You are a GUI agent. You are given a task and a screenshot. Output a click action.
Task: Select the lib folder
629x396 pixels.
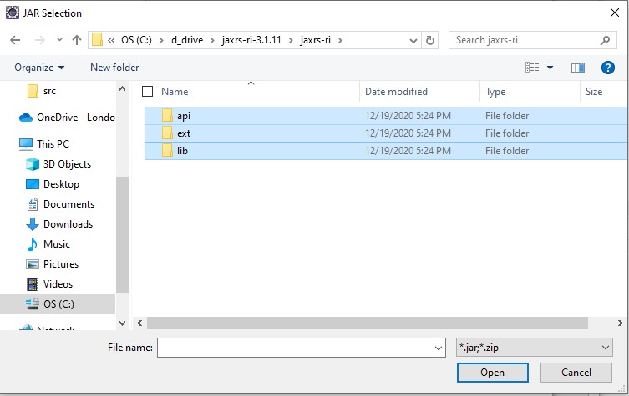coord(386,151)
